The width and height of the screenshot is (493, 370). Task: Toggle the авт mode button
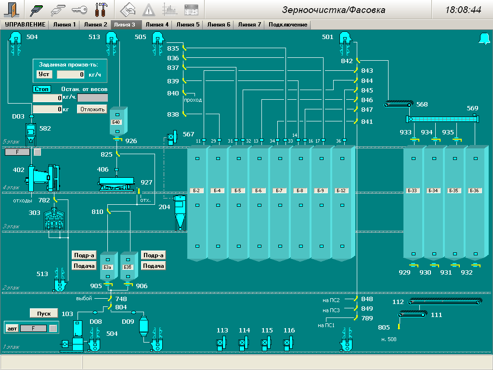click(x=12, y=328)
